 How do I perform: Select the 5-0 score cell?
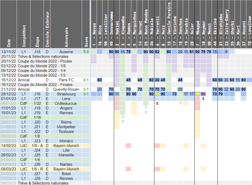(x=86, y=52)
